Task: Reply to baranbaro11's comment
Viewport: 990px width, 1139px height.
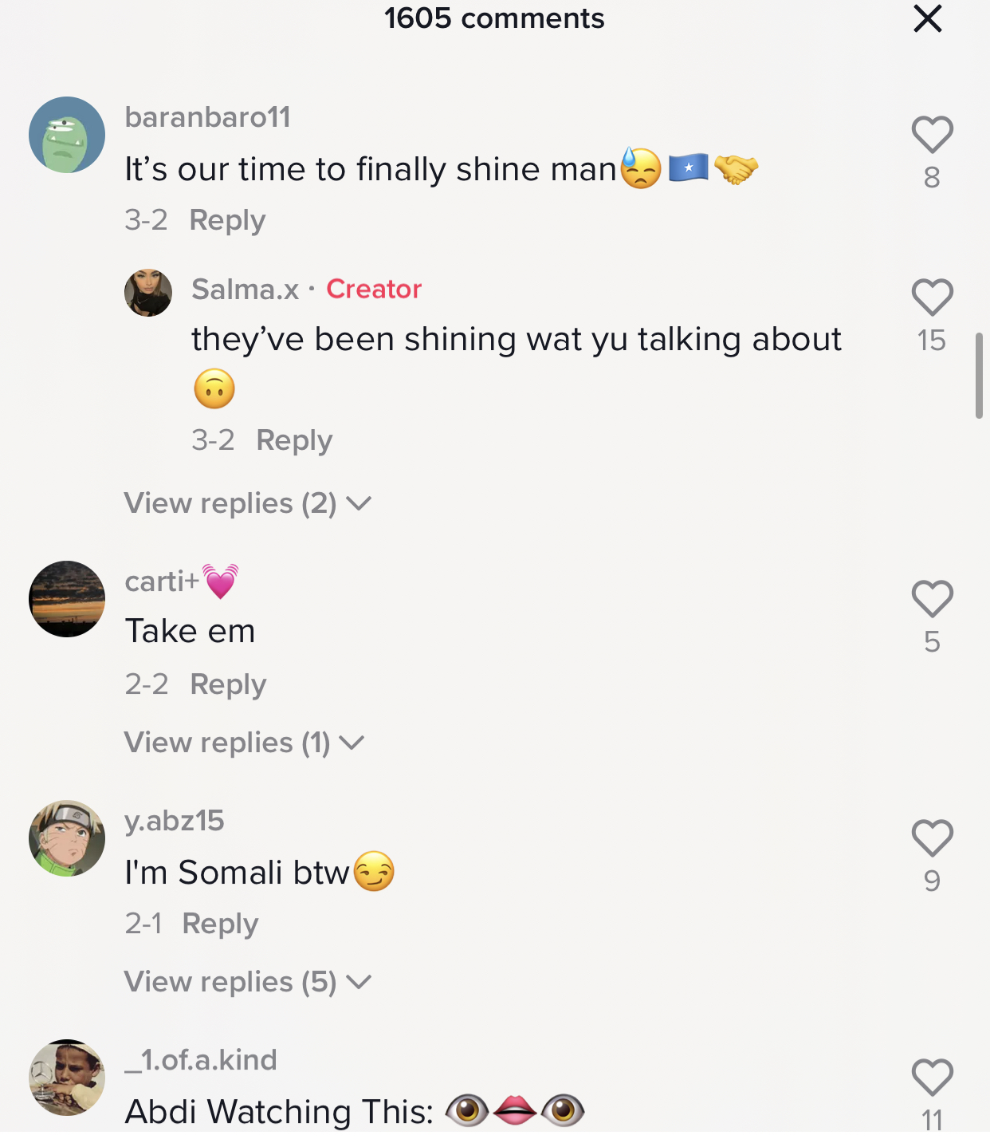Action: [227, 220]
